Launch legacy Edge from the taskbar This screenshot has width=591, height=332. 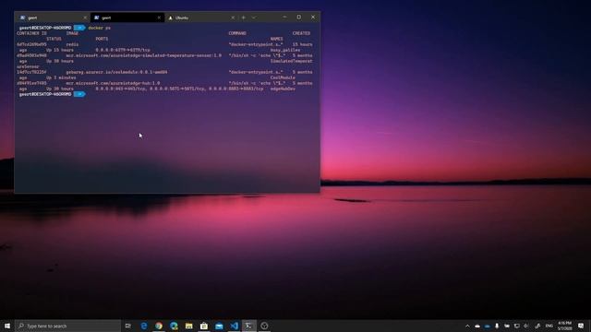click(144, 326)
